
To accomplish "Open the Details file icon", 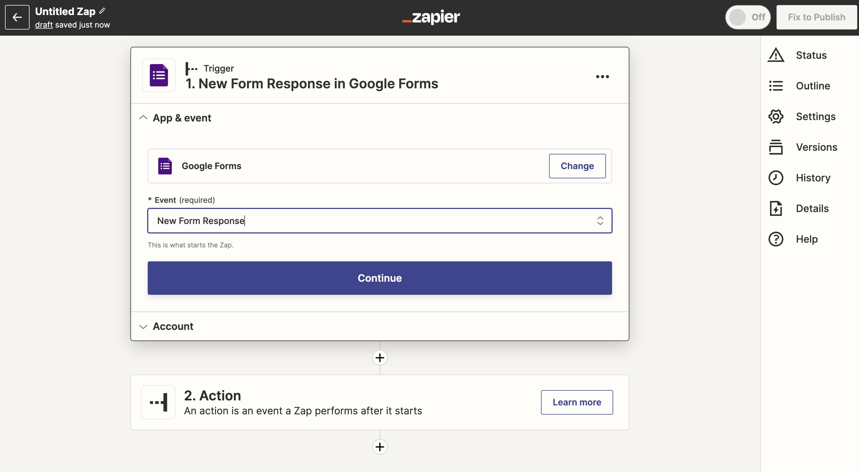I will (x=776, y=208).
